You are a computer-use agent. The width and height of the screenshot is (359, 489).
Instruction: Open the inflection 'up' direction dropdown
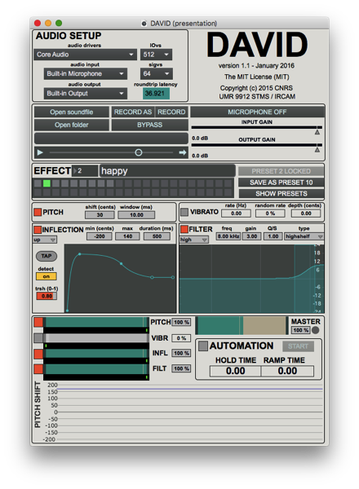tap(45, 240)
